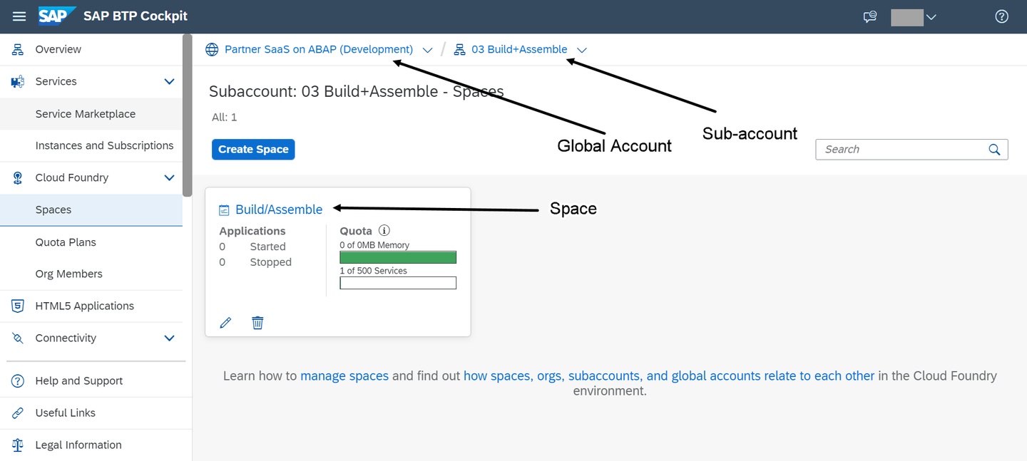Click the 'Stopped' applications label

pyautogui.click(x=270, y=262)
